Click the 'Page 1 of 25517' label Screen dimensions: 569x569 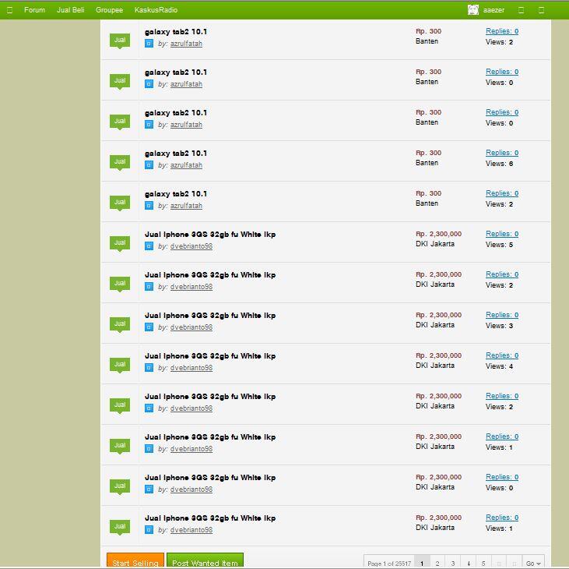[389, 564]
